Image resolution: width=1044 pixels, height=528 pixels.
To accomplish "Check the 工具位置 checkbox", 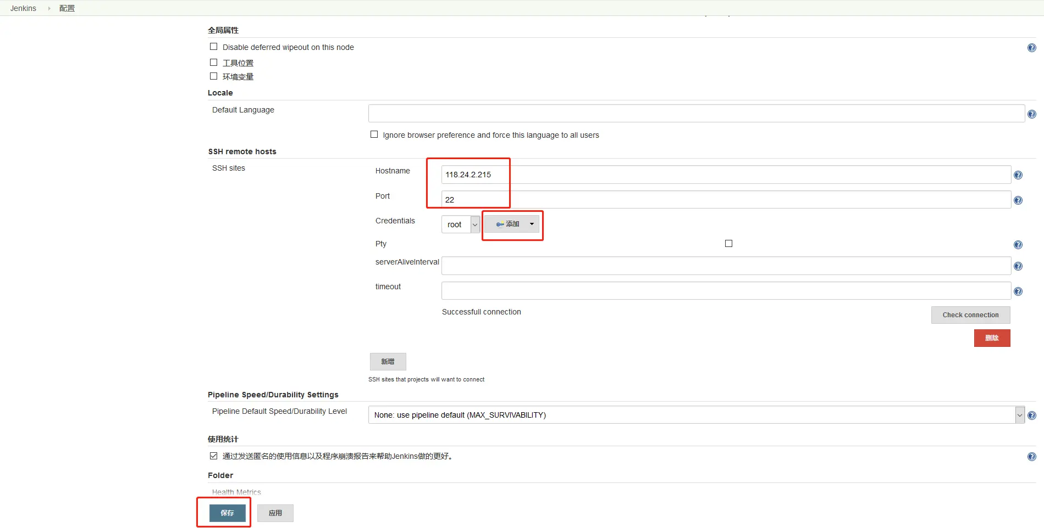I will point(213,63).
